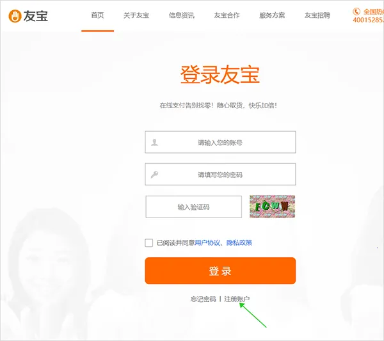
Task: Open 关于友宝 menu item
Action: (136, 15)
